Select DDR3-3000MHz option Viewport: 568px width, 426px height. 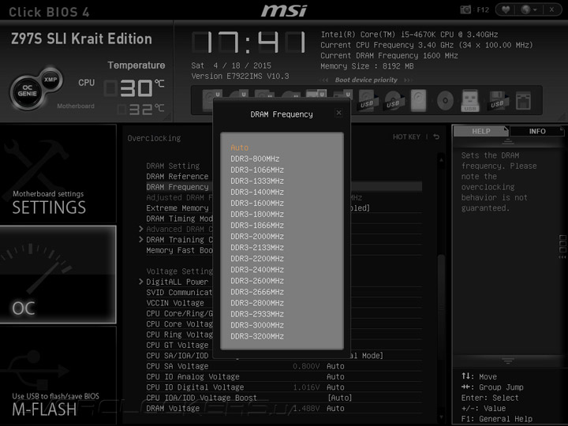257,325
